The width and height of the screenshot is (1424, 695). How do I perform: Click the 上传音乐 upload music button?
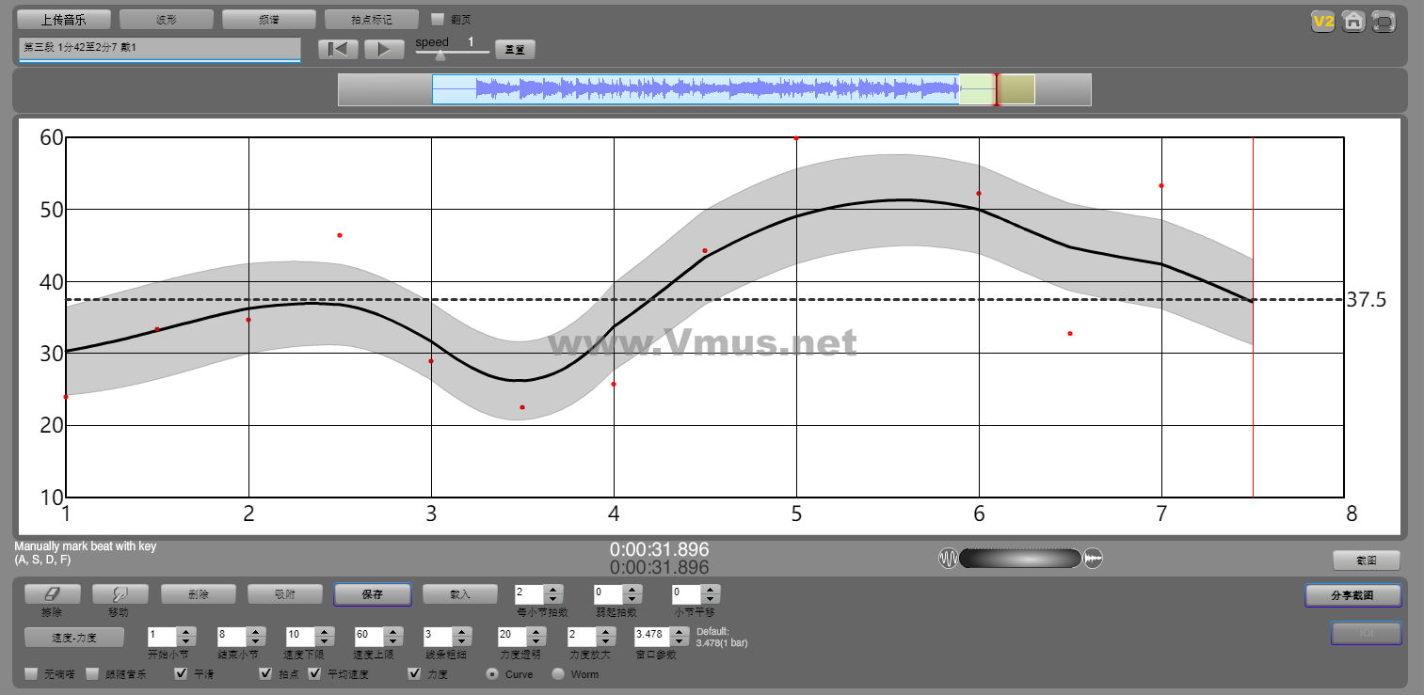64,19
